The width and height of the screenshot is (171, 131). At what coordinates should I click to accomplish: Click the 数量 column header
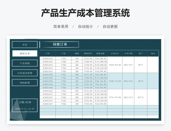pos(77,53)
